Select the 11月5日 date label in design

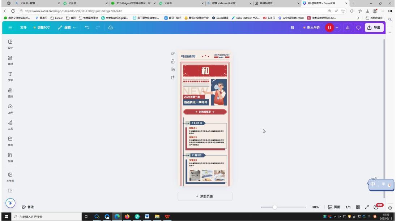click(196, 155)
